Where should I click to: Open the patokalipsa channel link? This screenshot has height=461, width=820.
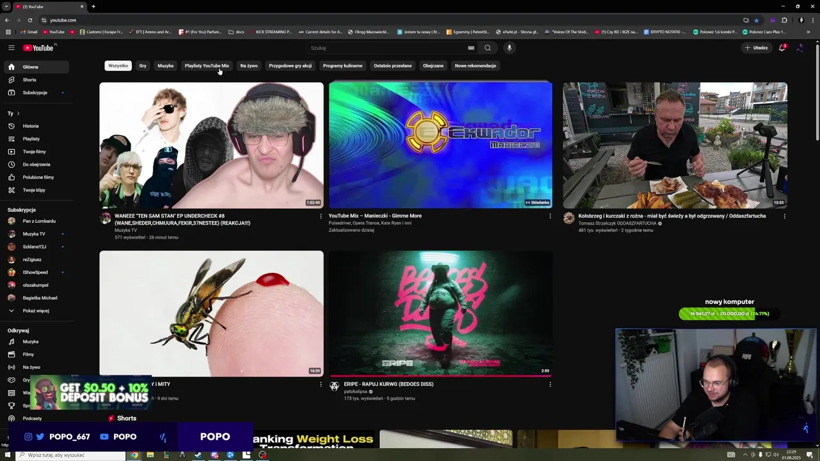(x=355, y=391)
